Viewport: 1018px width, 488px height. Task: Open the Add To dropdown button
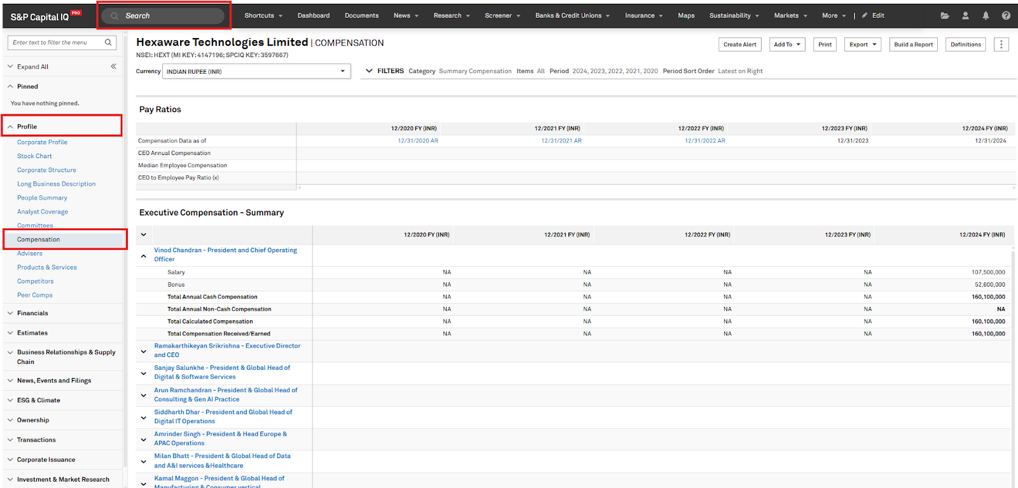787,44
